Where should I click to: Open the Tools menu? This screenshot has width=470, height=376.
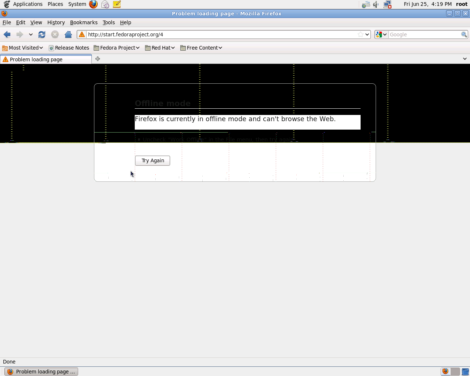(x=109, y=22)
